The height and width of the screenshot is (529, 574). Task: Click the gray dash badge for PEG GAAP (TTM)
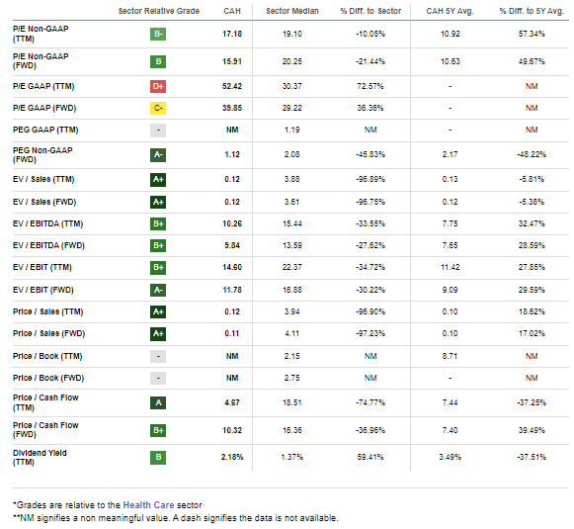click(x=158, y=131)
